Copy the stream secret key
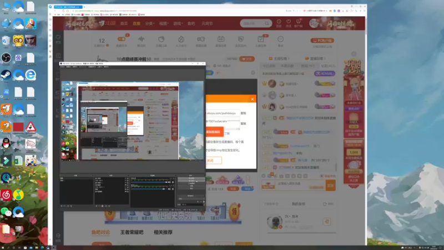444x250 pixels. pos(243,123)
